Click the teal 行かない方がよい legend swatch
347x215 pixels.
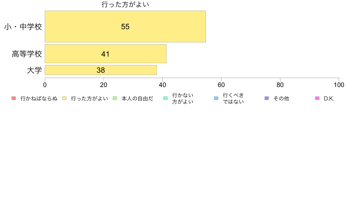pos(165,98)
